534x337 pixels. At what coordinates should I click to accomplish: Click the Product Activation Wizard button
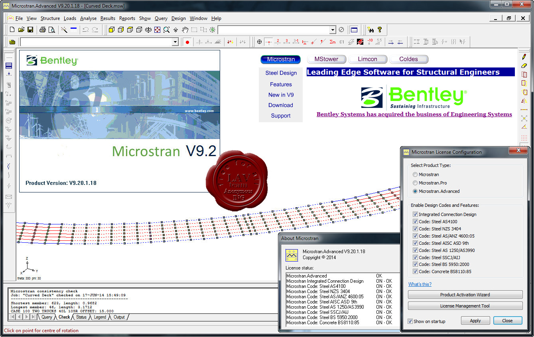[465, 295]
